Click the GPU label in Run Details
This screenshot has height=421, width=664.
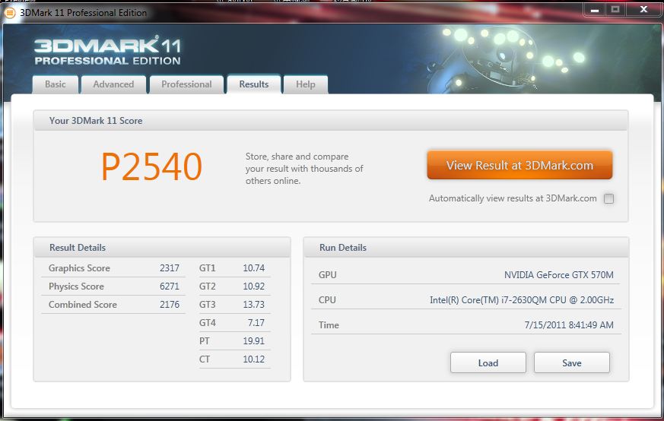(x=327, y=274)
